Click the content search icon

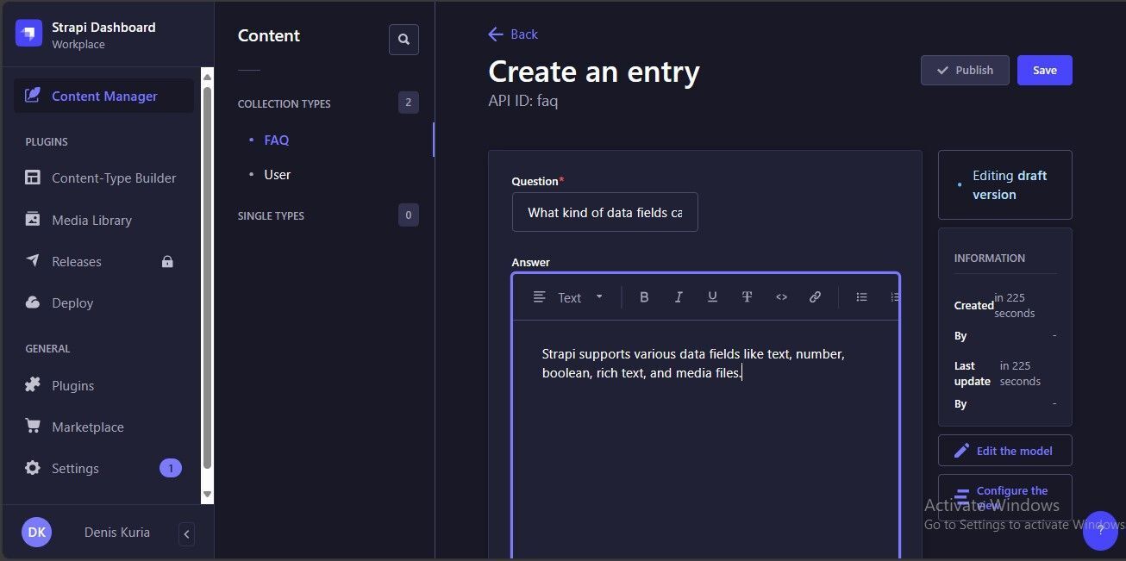point(403,40)
